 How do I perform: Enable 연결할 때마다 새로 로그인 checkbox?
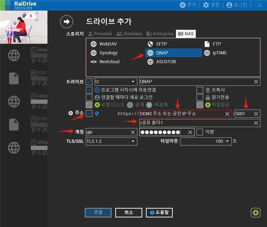(89, 97)
